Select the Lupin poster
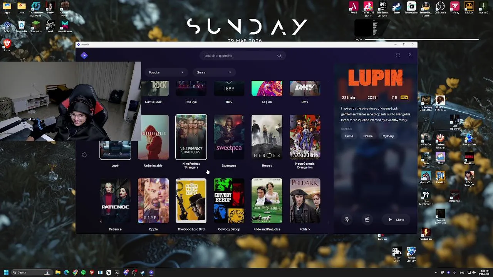 click(115, 150)
